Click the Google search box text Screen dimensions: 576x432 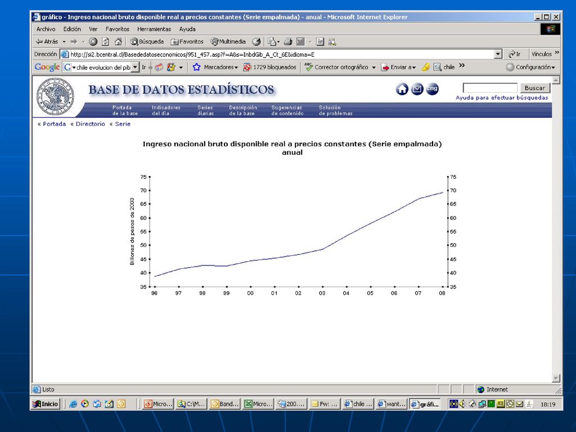point(103,67)
